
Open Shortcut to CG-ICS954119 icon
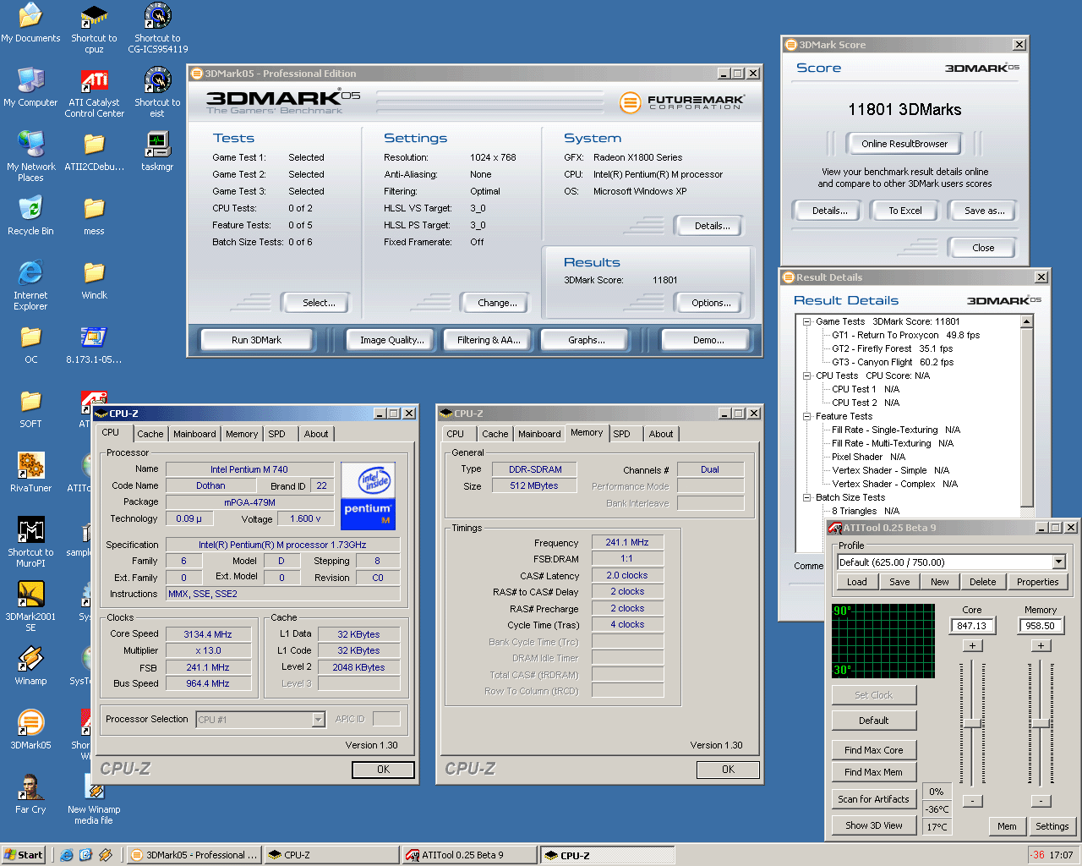pos(157,28)
